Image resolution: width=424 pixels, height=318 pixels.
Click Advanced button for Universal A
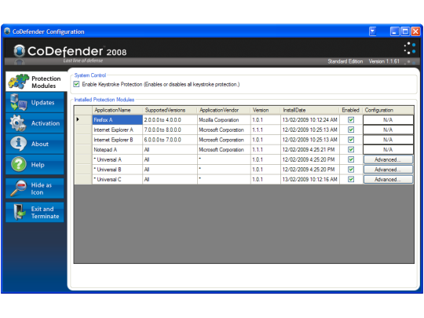pyautogui.click(x=388, y=159)
